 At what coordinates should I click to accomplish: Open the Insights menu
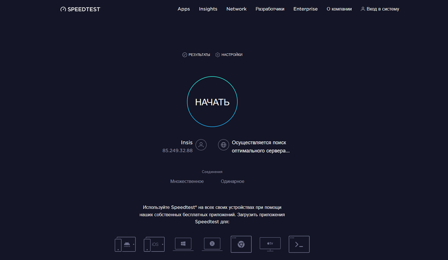coord(208,9)
